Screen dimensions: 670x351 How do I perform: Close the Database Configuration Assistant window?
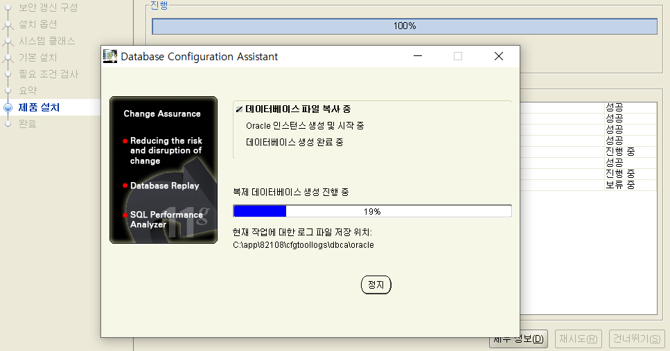(x=499, y=56)
